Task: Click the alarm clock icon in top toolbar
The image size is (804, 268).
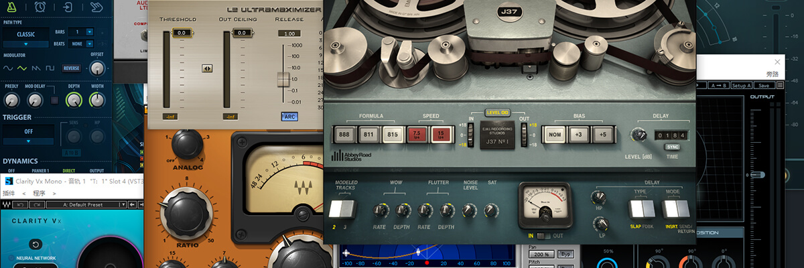Action: coord(40,6)
